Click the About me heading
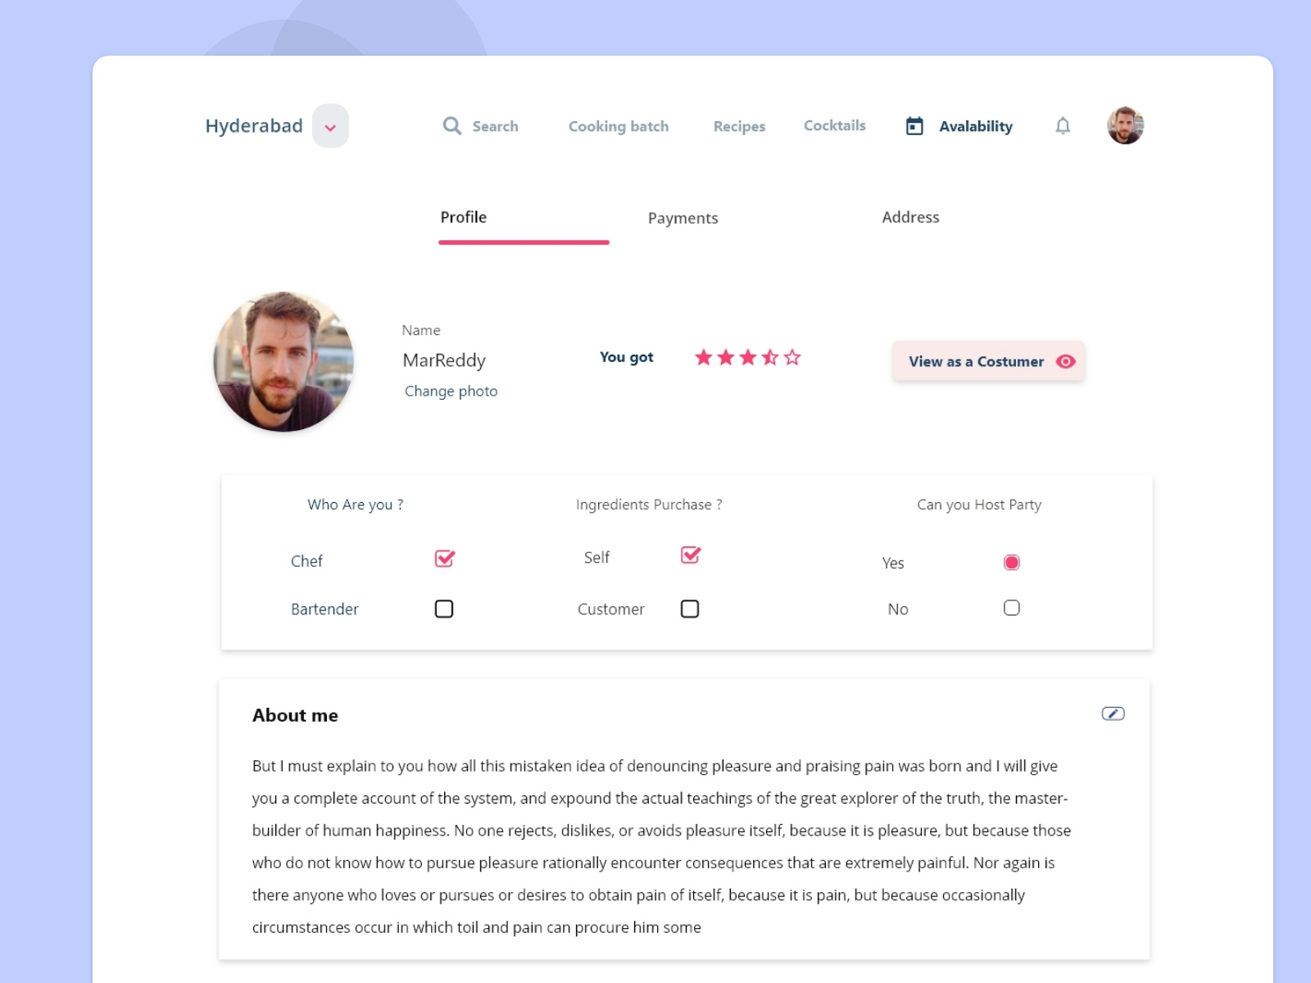Image resolution: width=1311 pixels, height=983 pixels. click(295, 715)
